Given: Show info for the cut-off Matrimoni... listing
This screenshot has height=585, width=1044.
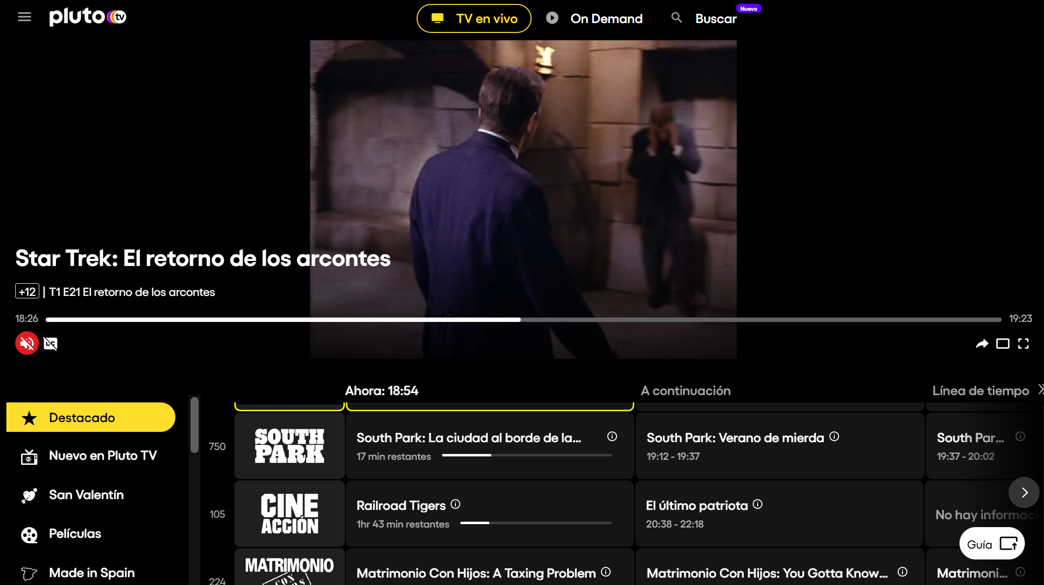Looking at the screenshot, I should click(x=1020, y=572).
